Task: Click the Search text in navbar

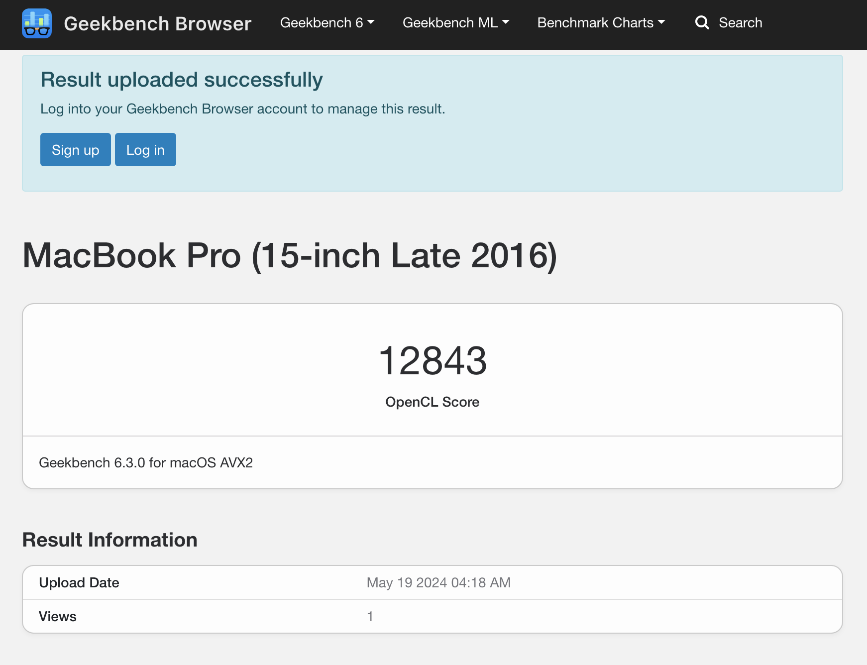Action: click(x=740, y=23)
